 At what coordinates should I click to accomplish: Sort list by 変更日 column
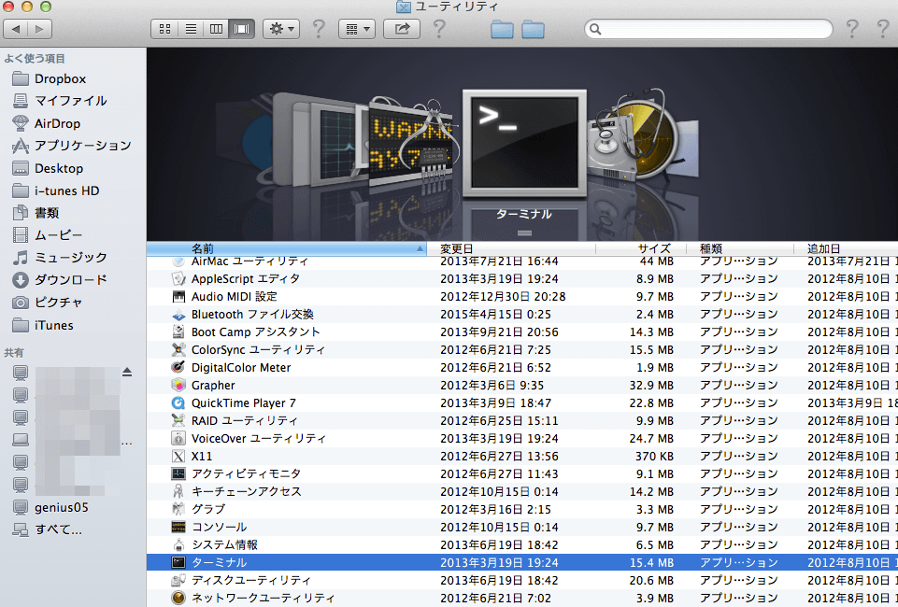(x=458, y=249)
